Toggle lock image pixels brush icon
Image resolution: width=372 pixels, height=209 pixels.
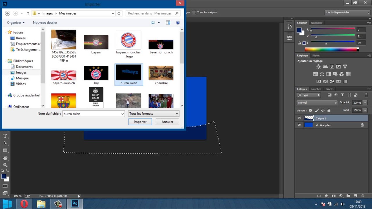point(317,110)
